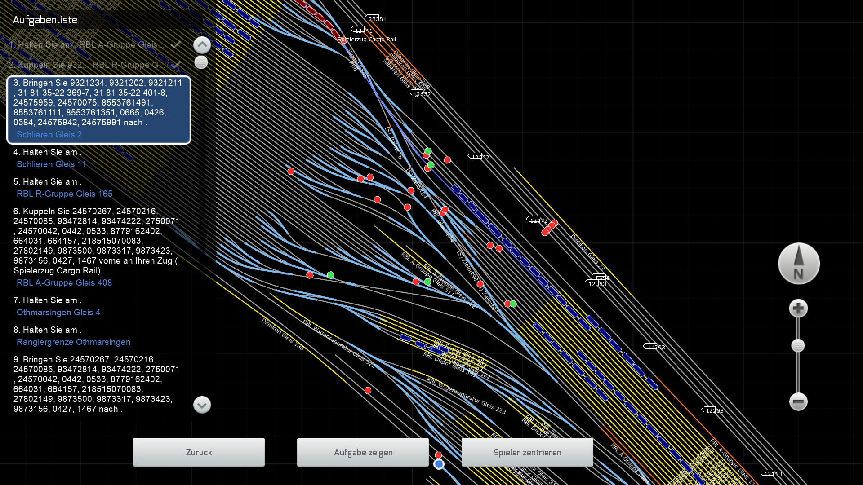The width and height of the screenshot is (863, 485).
Task: Click the north compass icon
Action: pos(799,264)
